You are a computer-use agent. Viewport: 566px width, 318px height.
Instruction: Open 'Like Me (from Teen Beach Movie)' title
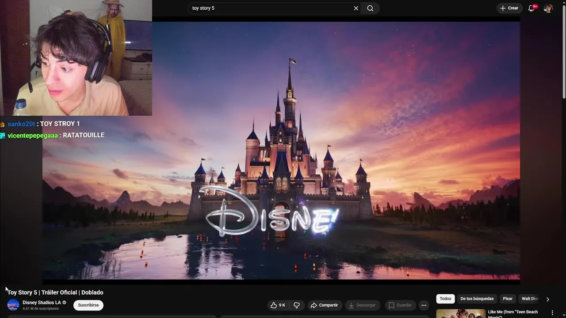[x=513, y=314]
